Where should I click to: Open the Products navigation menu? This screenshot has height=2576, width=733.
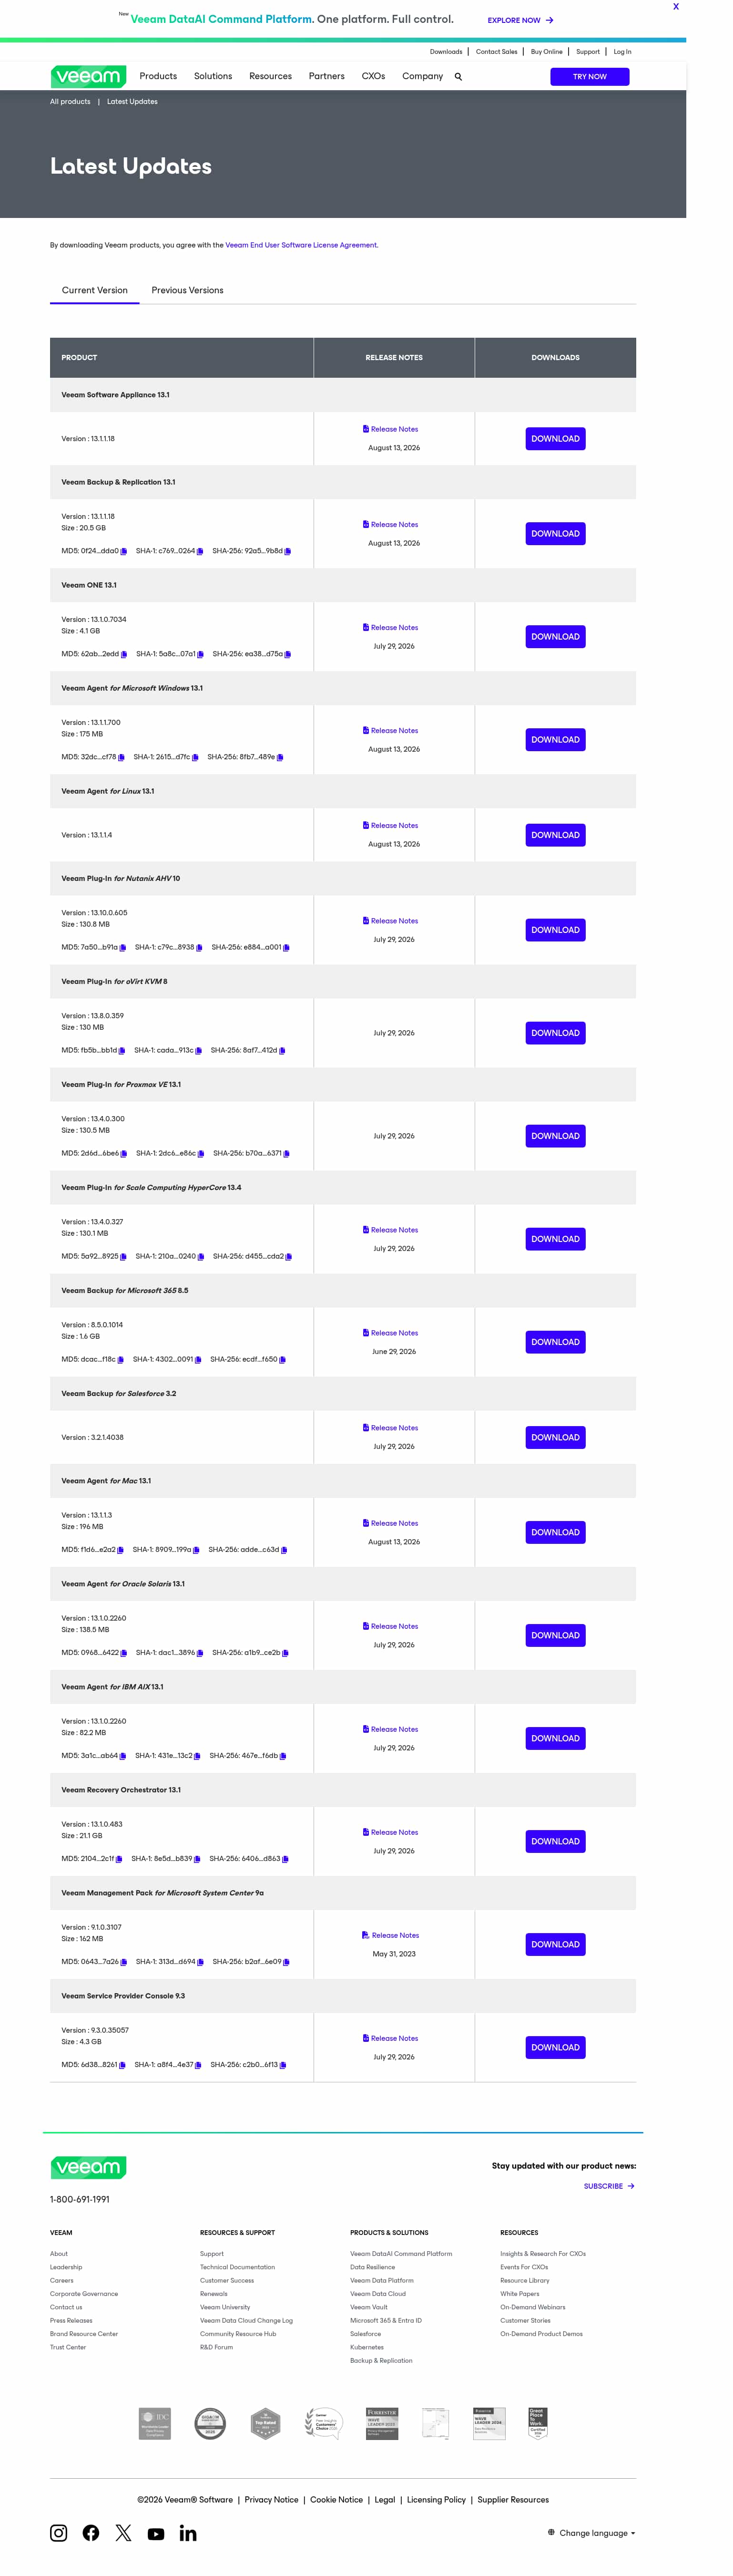coord(158,76)
